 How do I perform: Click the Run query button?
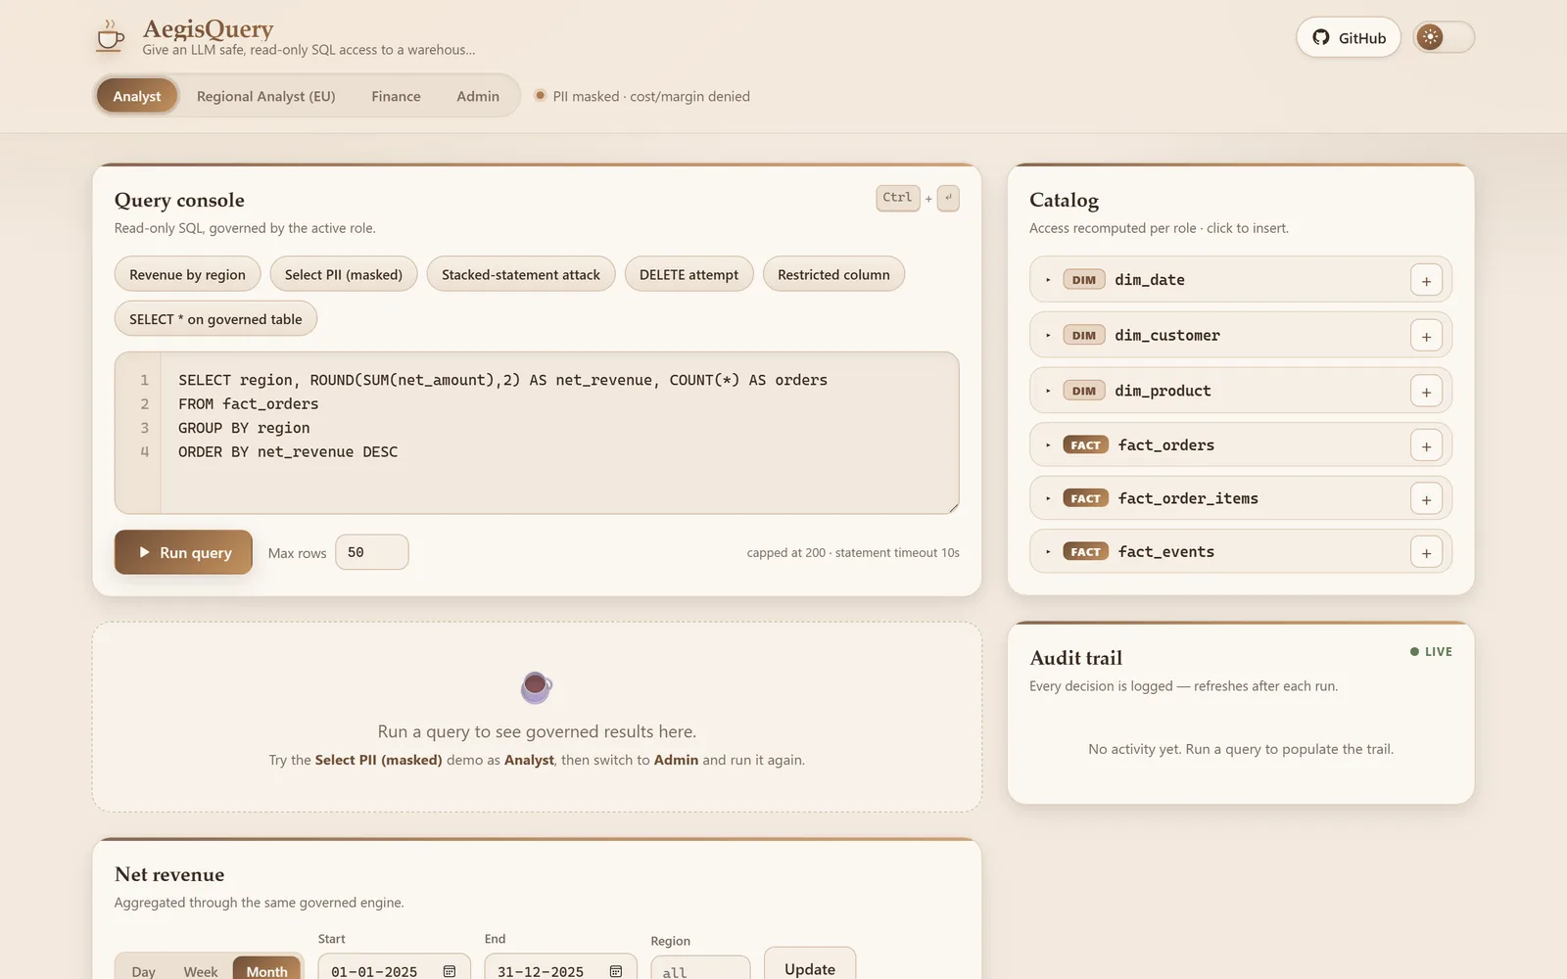pyautogui.click(x=183, y=552)
